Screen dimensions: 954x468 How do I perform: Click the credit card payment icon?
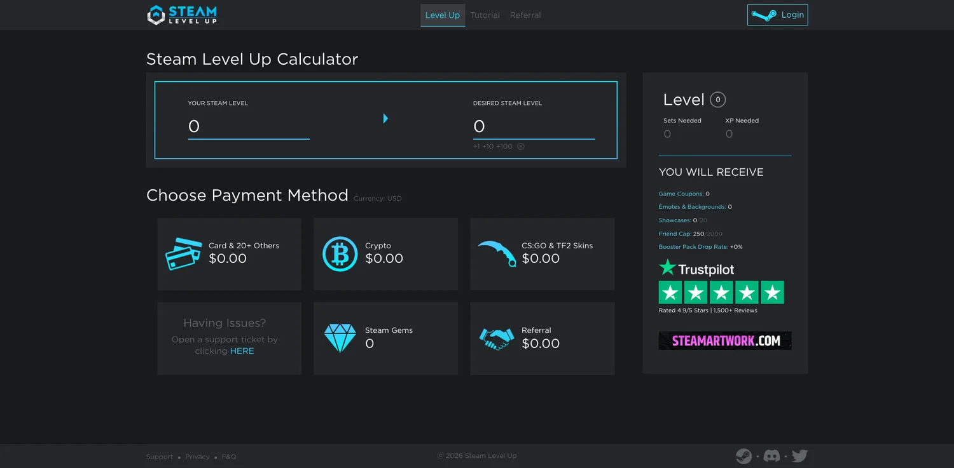tap(183, 254)
